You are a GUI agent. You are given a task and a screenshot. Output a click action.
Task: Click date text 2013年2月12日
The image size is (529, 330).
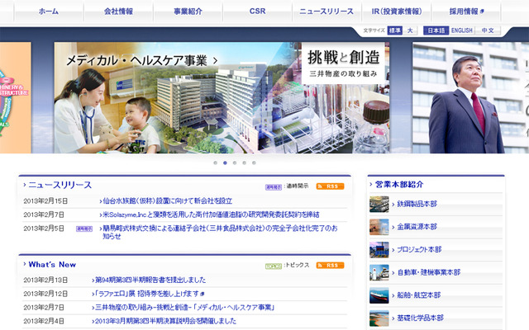click(x=45, y=294)
